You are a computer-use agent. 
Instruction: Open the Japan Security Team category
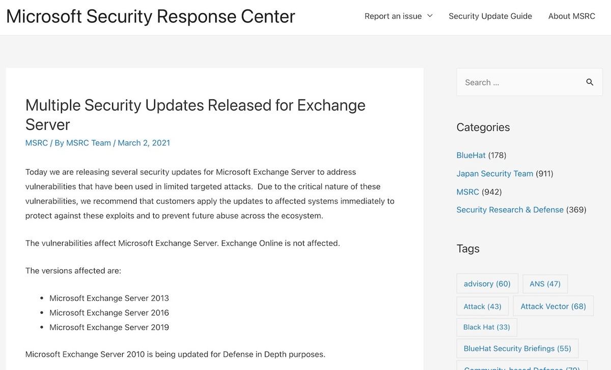[x=494, y=173]
